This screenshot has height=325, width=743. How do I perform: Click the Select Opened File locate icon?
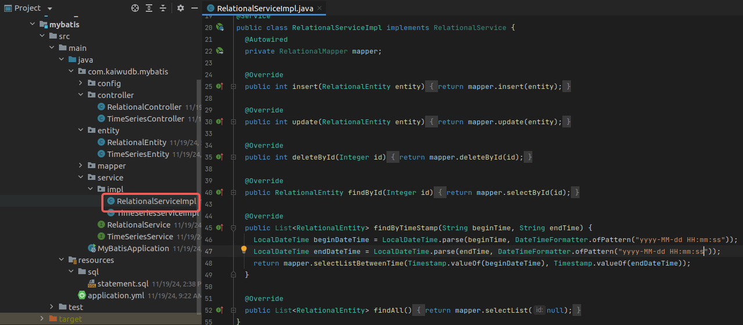coord(135,8)
